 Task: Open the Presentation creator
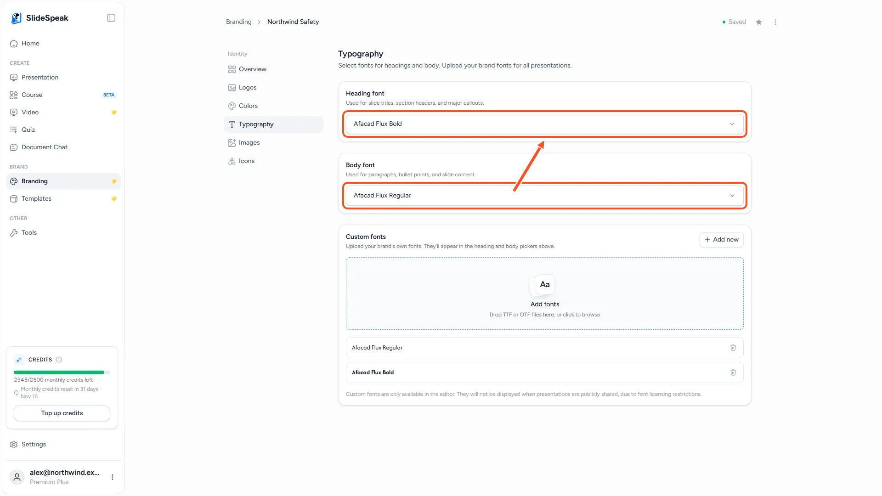tap(63, 77)
